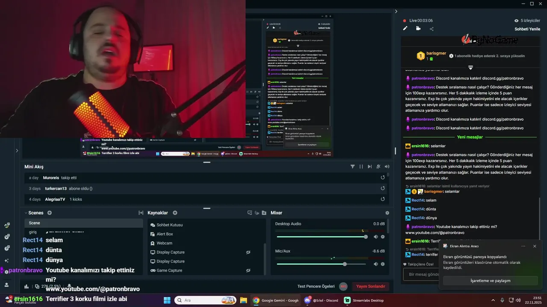Toggle visibility of Game Capture source

(x=248, y=270)
